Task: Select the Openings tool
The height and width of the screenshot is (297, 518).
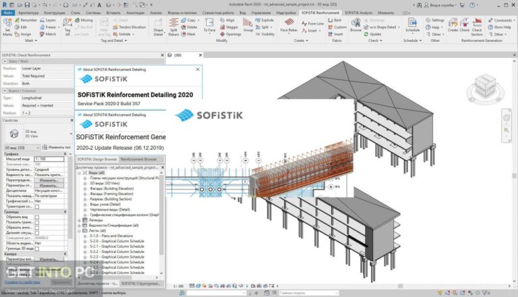Action: pyautogui.click(x=231, y=34)
